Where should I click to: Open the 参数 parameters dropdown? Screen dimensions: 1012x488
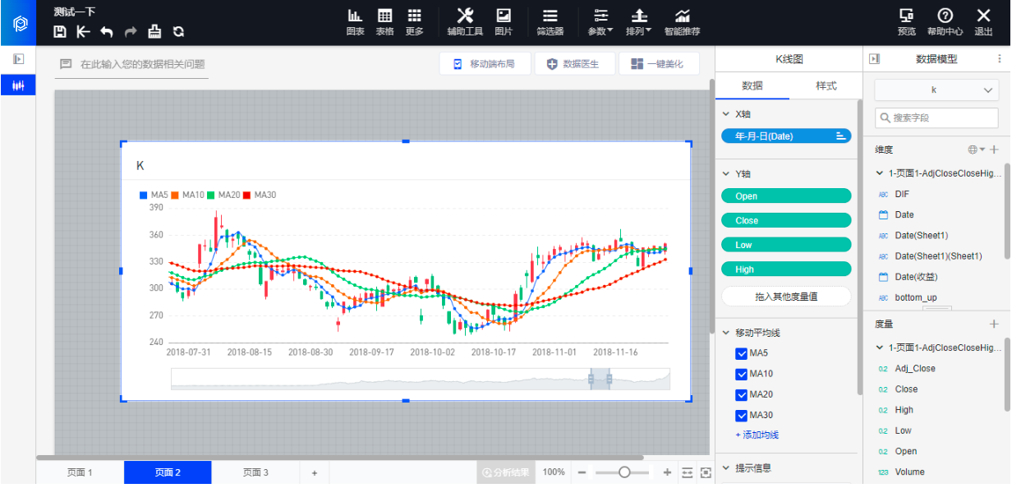coord(601,22)
